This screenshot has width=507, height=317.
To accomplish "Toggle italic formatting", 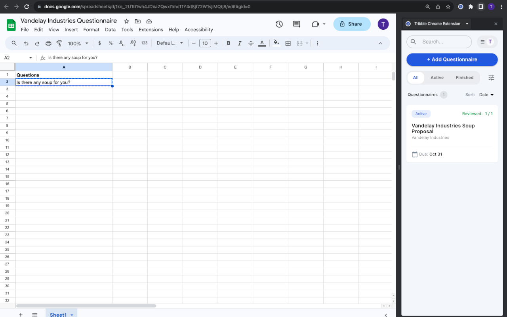I will click(x=240, y=43).
